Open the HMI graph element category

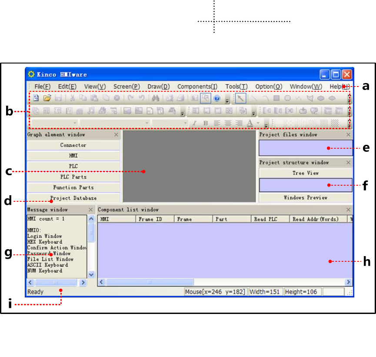point(73,156)
